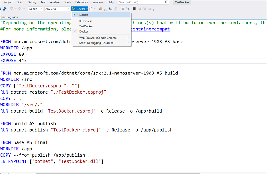
Task: Start debugging with the green Docker play button
Action: click(74, 9)
